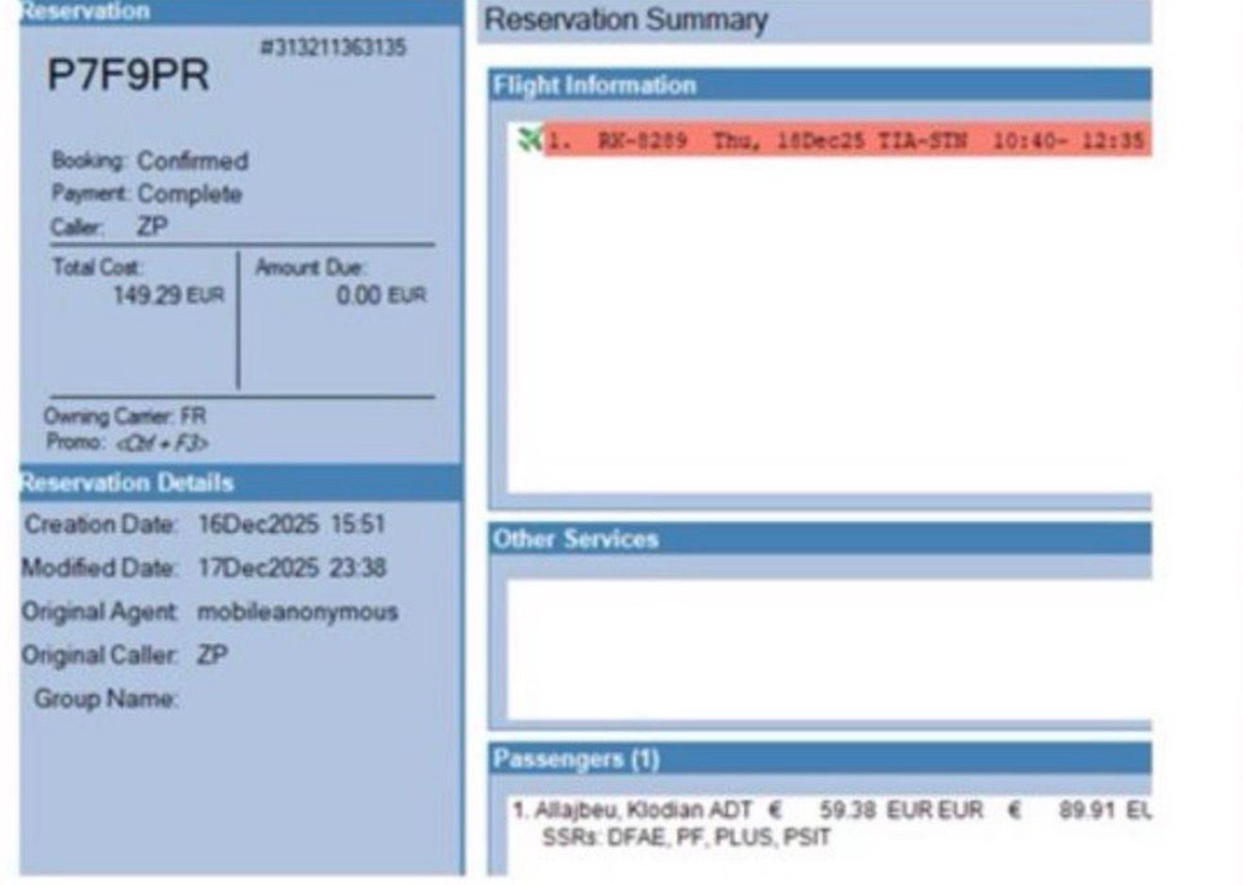This screenshot has width=1243, height=885.
Task: Select the highlighted TIA-STN flight row
Action: pyautogui.click(x=846, y=141)
